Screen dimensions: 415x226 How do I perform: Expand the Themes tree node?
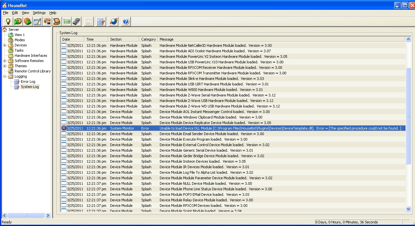coord(5,66)
